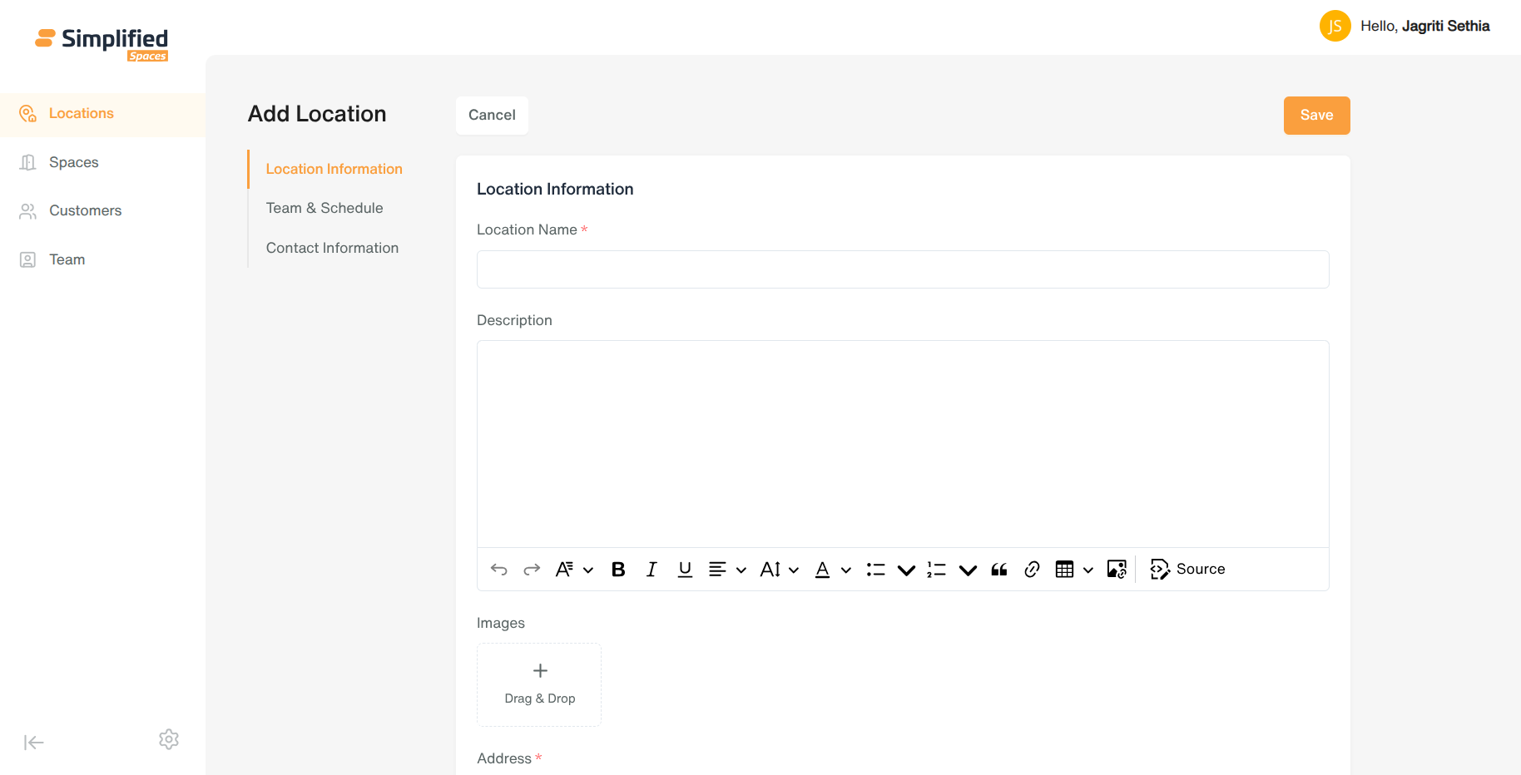The height and width of the screenshot is (775, 1521).
Task: Go to Contact Information section
Action: [x=332, y=248]
